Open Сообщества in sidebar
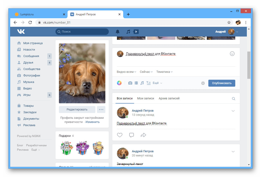 coord(32,69)
